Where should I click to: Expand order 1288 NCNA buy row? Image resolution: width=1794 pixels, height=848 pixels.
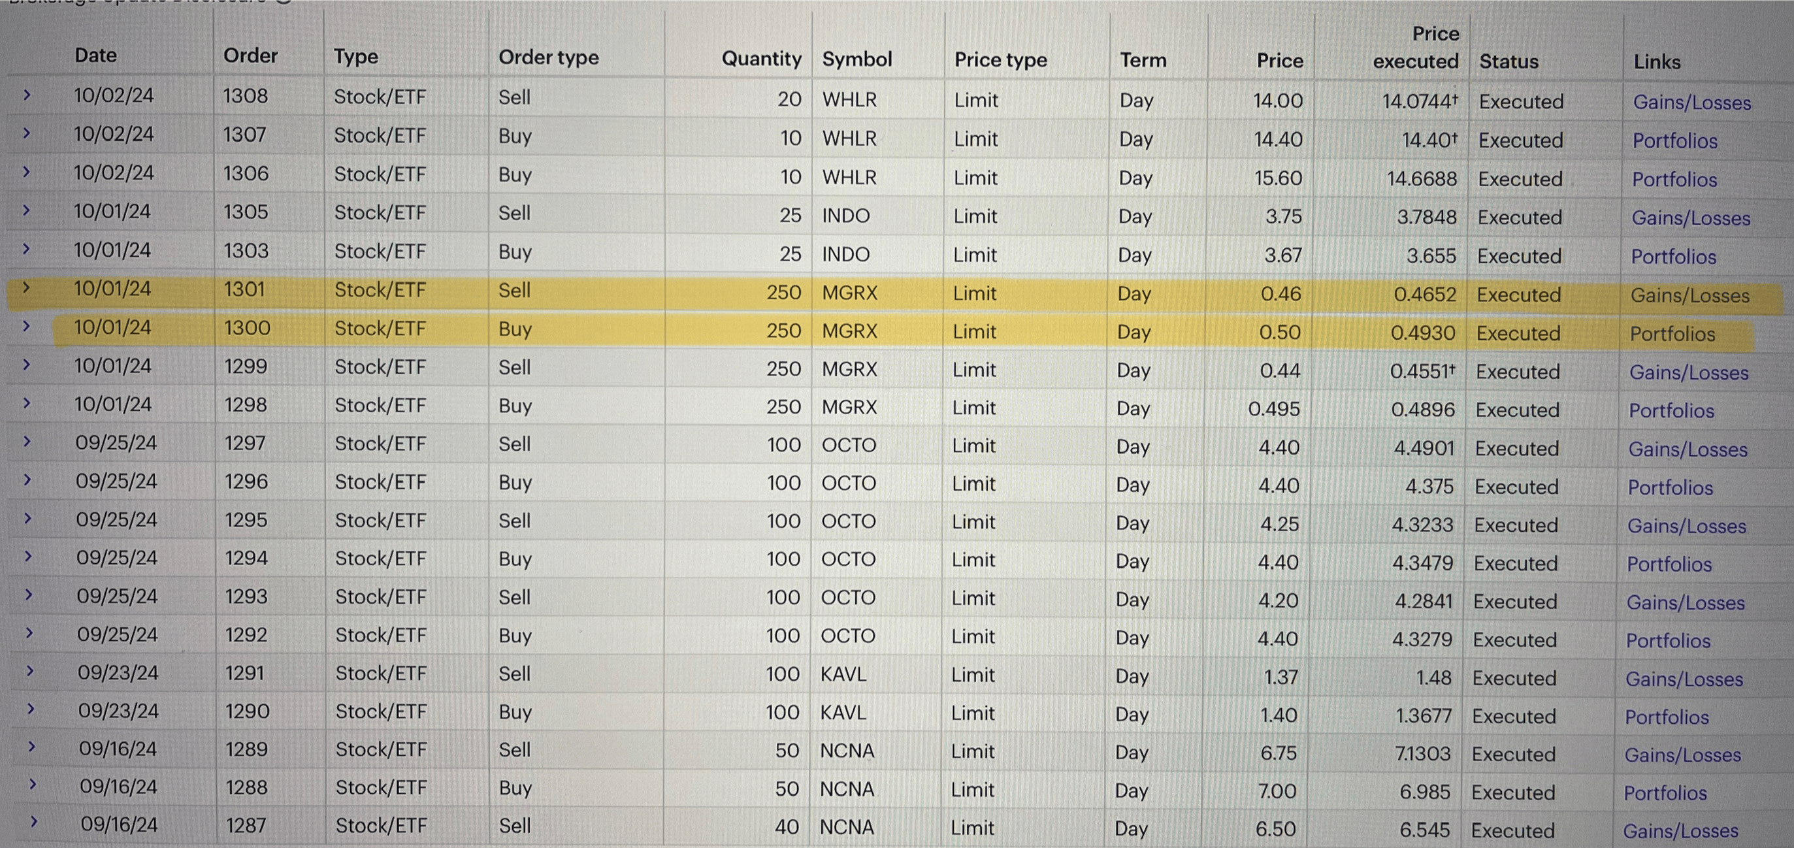click(32, 785)
